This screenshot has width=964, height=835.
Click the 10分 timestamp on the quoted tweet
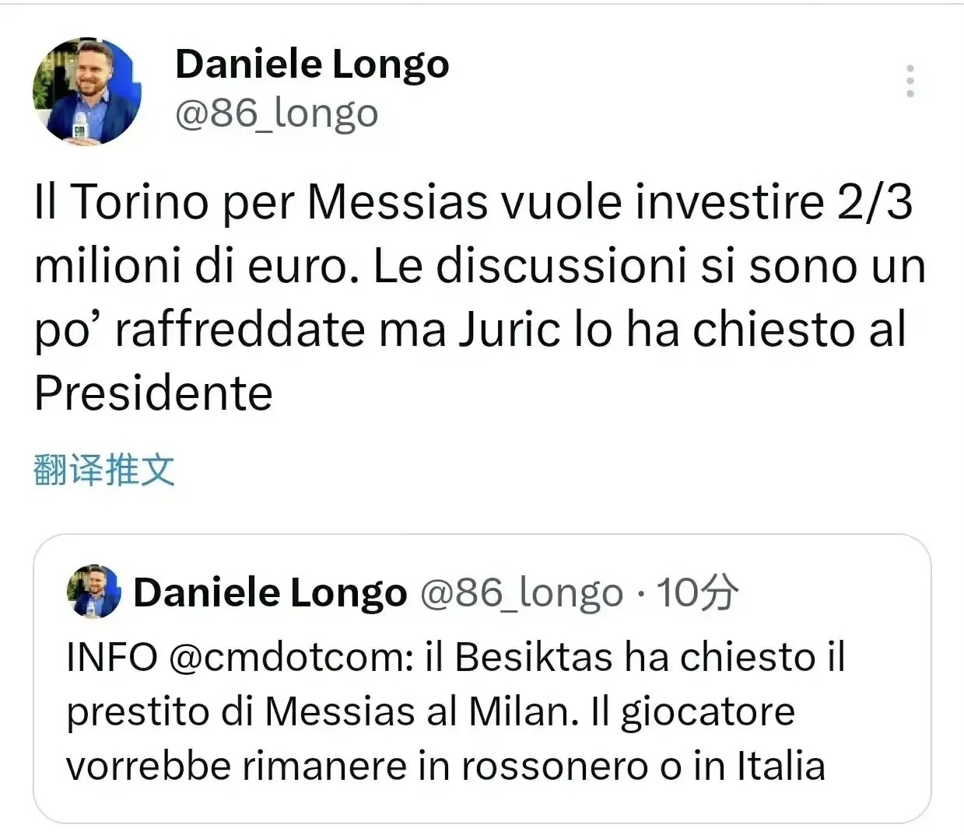point(697,593)
